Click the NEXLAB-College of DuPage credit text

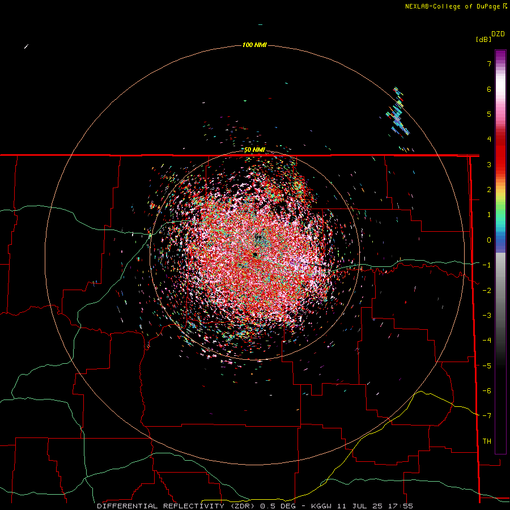[x=453, y=6]
